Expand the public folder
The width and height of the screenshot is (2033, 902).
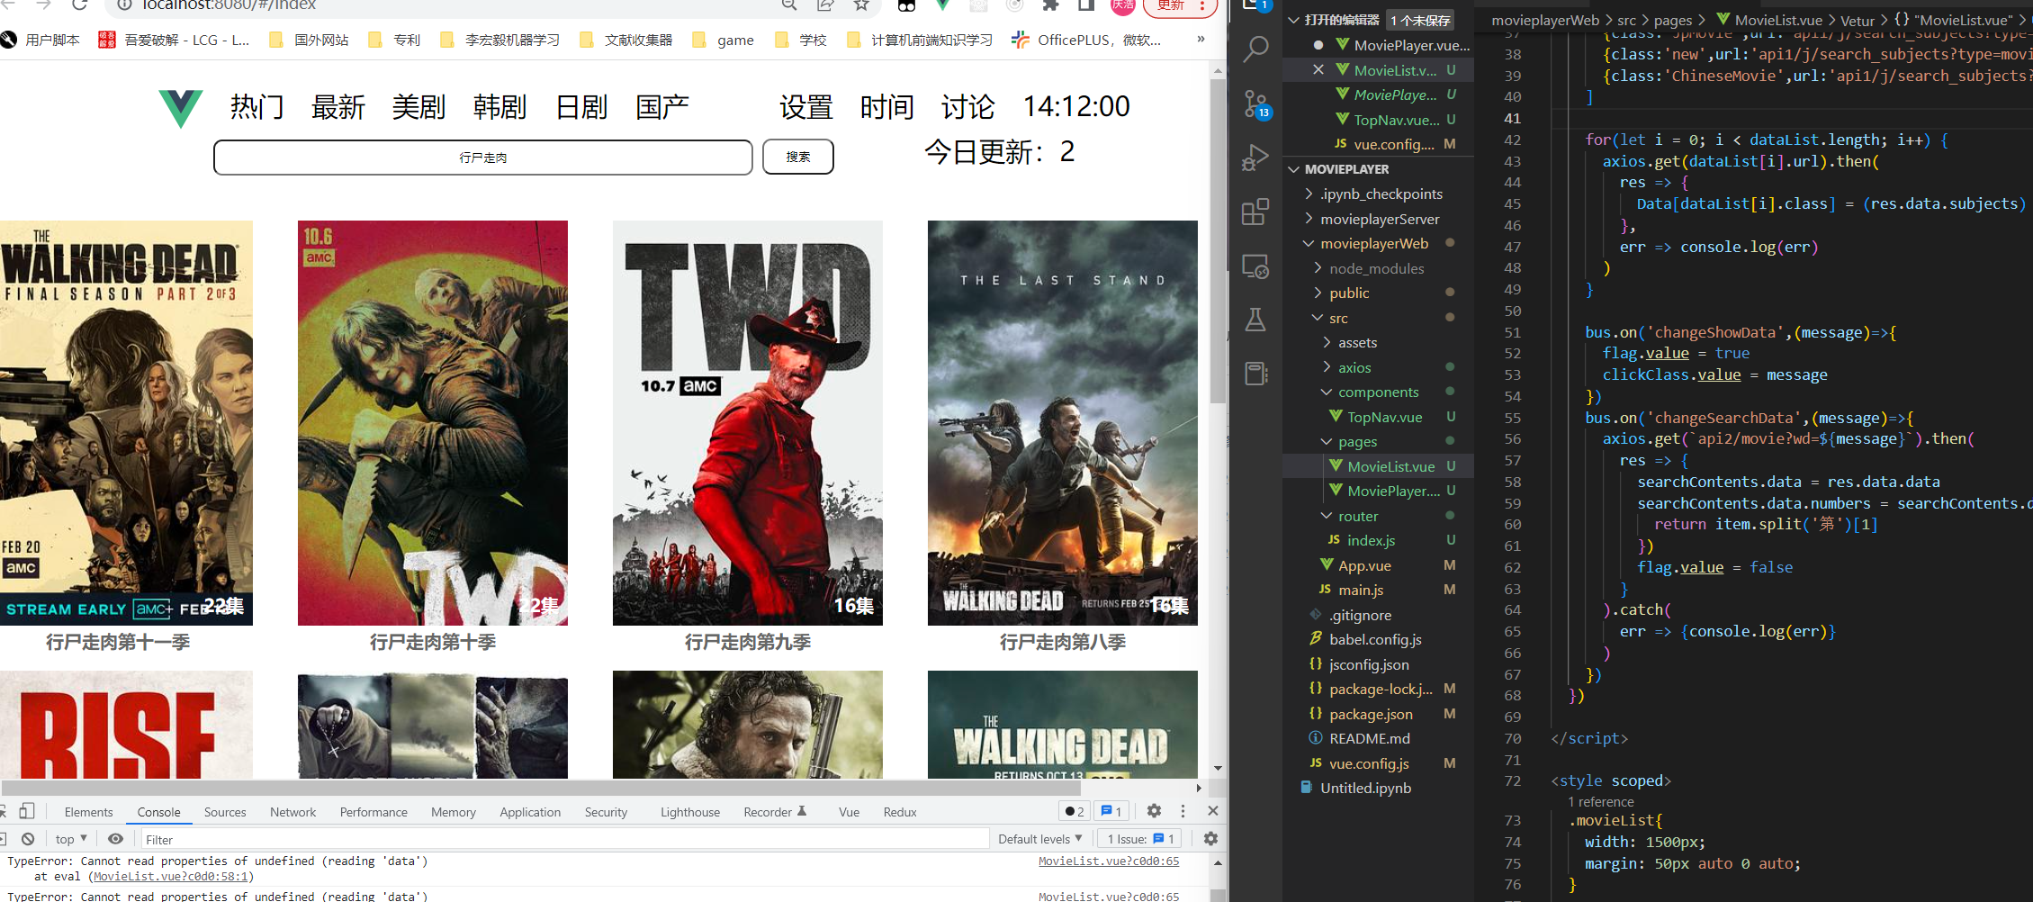[1349, 293]
